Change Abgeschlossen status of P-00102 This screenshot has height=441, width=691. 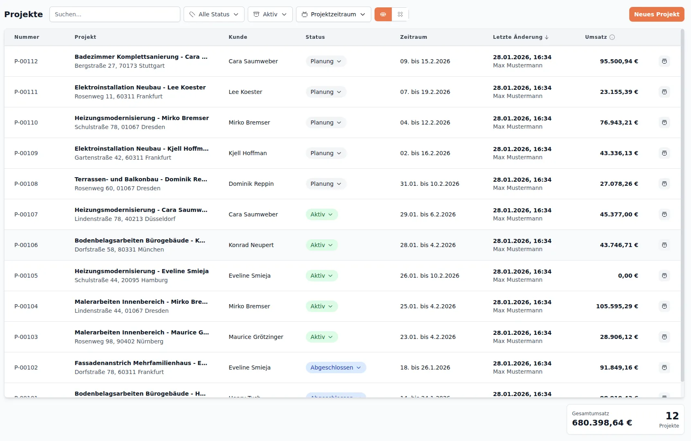[336, 367]
